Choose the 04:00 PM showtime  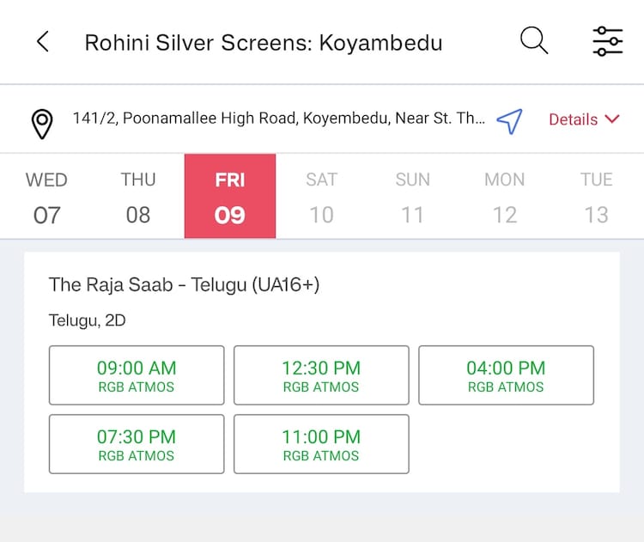[x=506, y=375]
